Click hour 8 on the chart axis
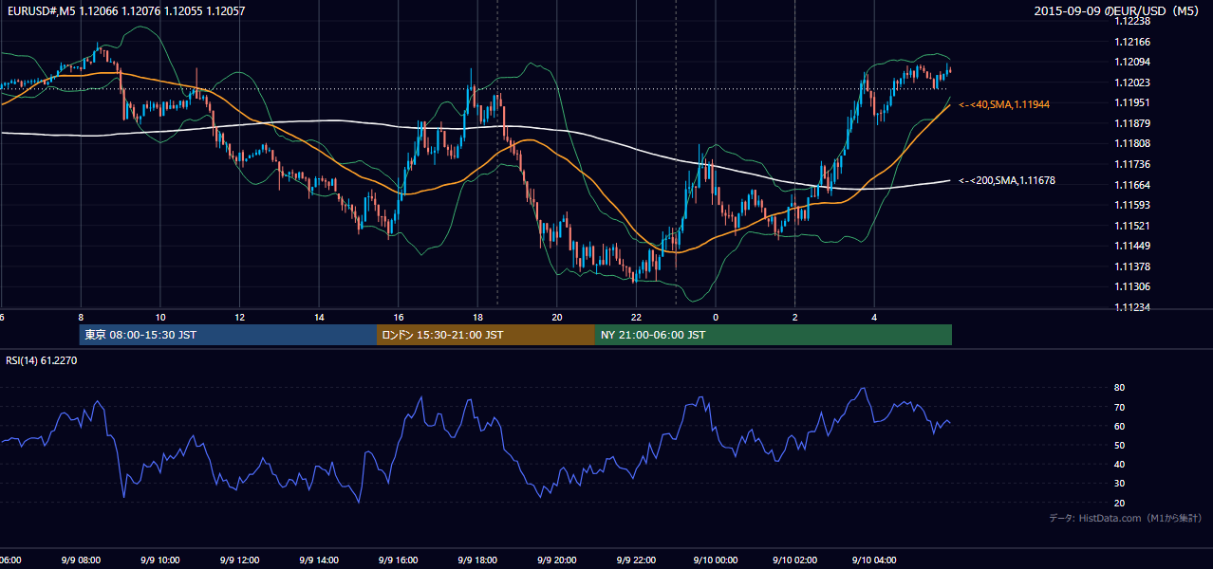This screenshot has width=1213, height=569. click(x=81, y=317)
